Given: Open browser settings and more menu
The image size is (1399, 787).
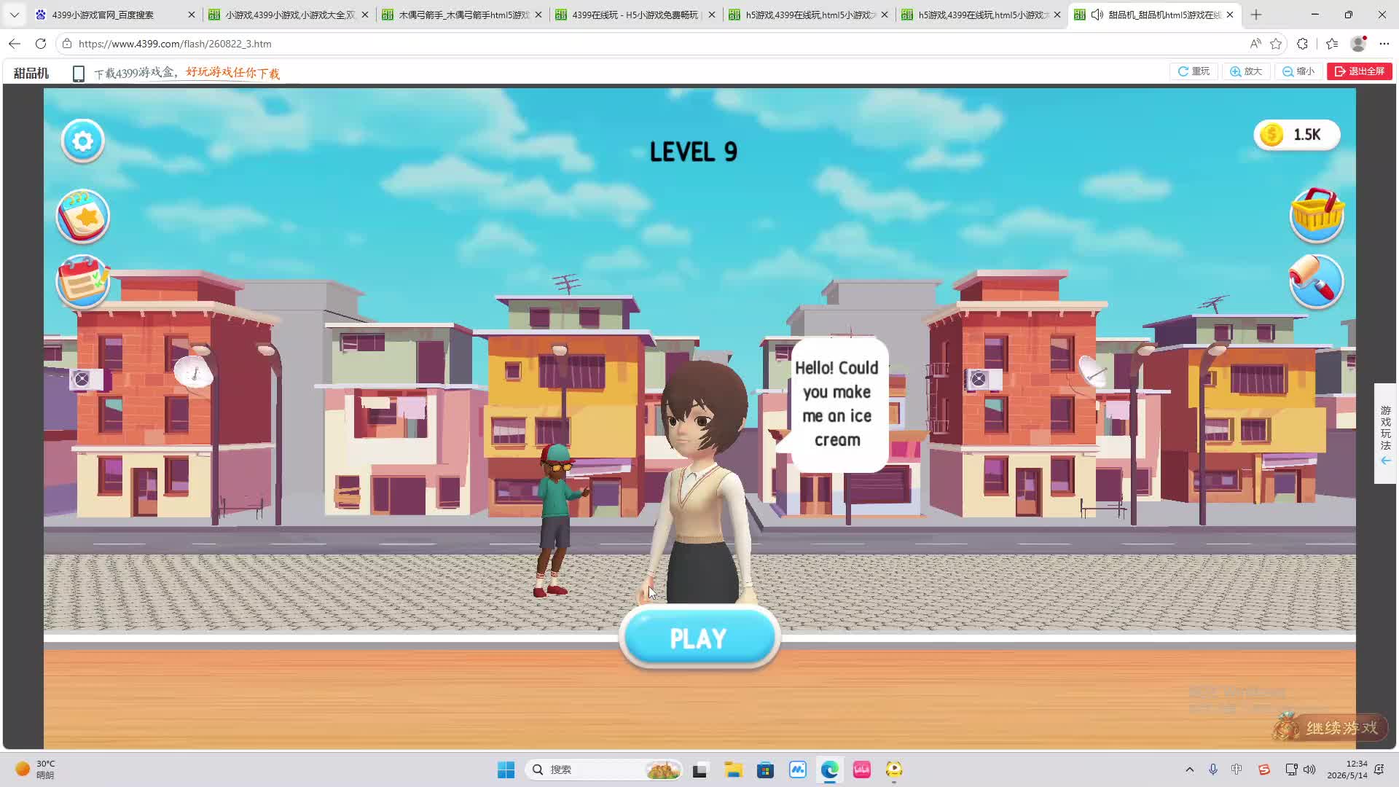Looking at the screenshot, I should 1384,44.
